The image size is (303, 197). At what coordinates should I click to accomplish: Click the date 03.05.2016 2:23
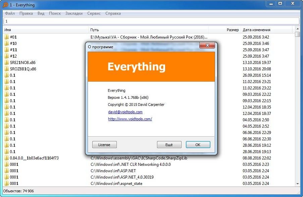[256, 165]
